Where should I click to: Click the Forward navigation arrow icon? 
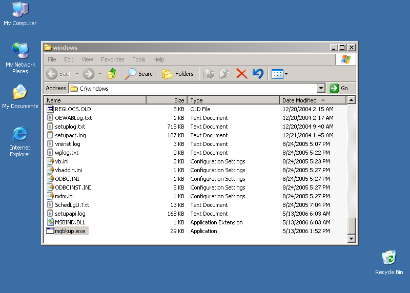click(x=89, y=74)
